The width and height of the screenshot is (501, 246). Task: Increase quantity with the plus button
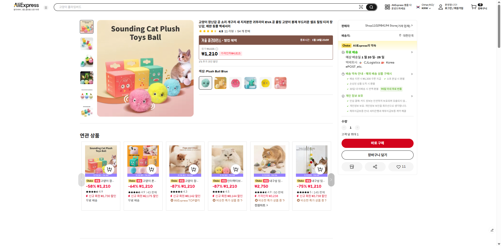point(357,128)
